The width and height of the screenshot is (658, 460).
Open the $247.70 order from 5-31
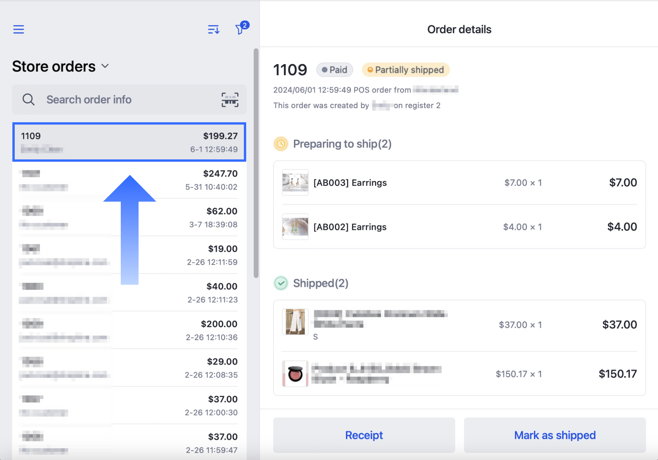129,180
